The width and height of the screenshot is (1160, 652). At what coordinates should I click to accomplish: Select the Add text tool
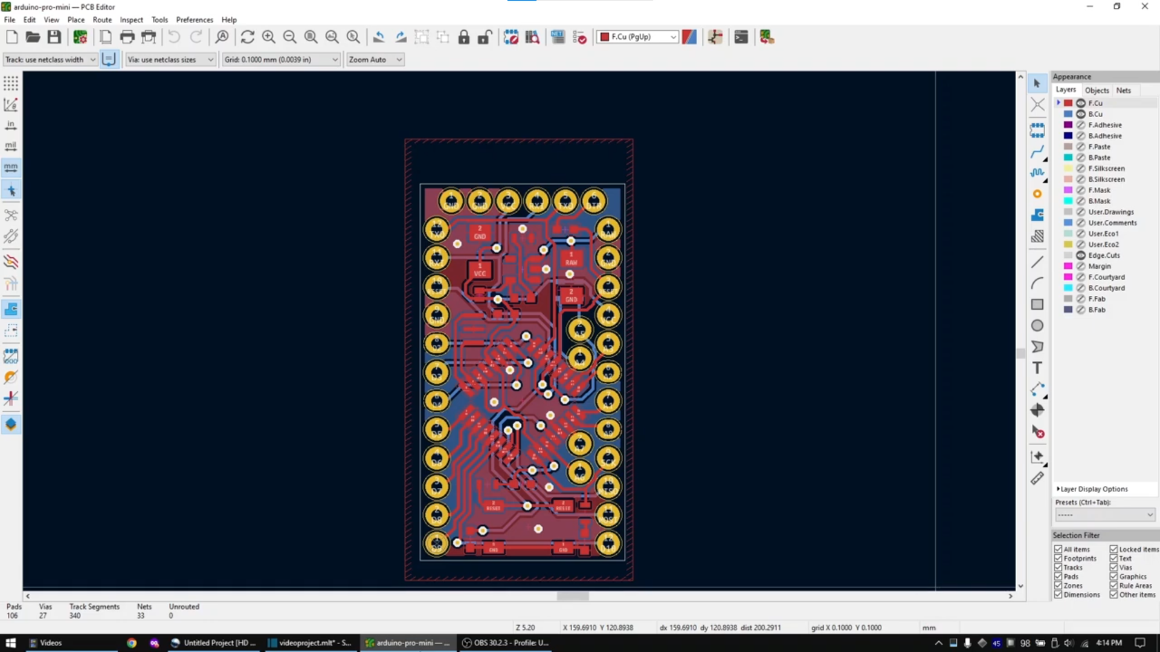point(1037,368)
